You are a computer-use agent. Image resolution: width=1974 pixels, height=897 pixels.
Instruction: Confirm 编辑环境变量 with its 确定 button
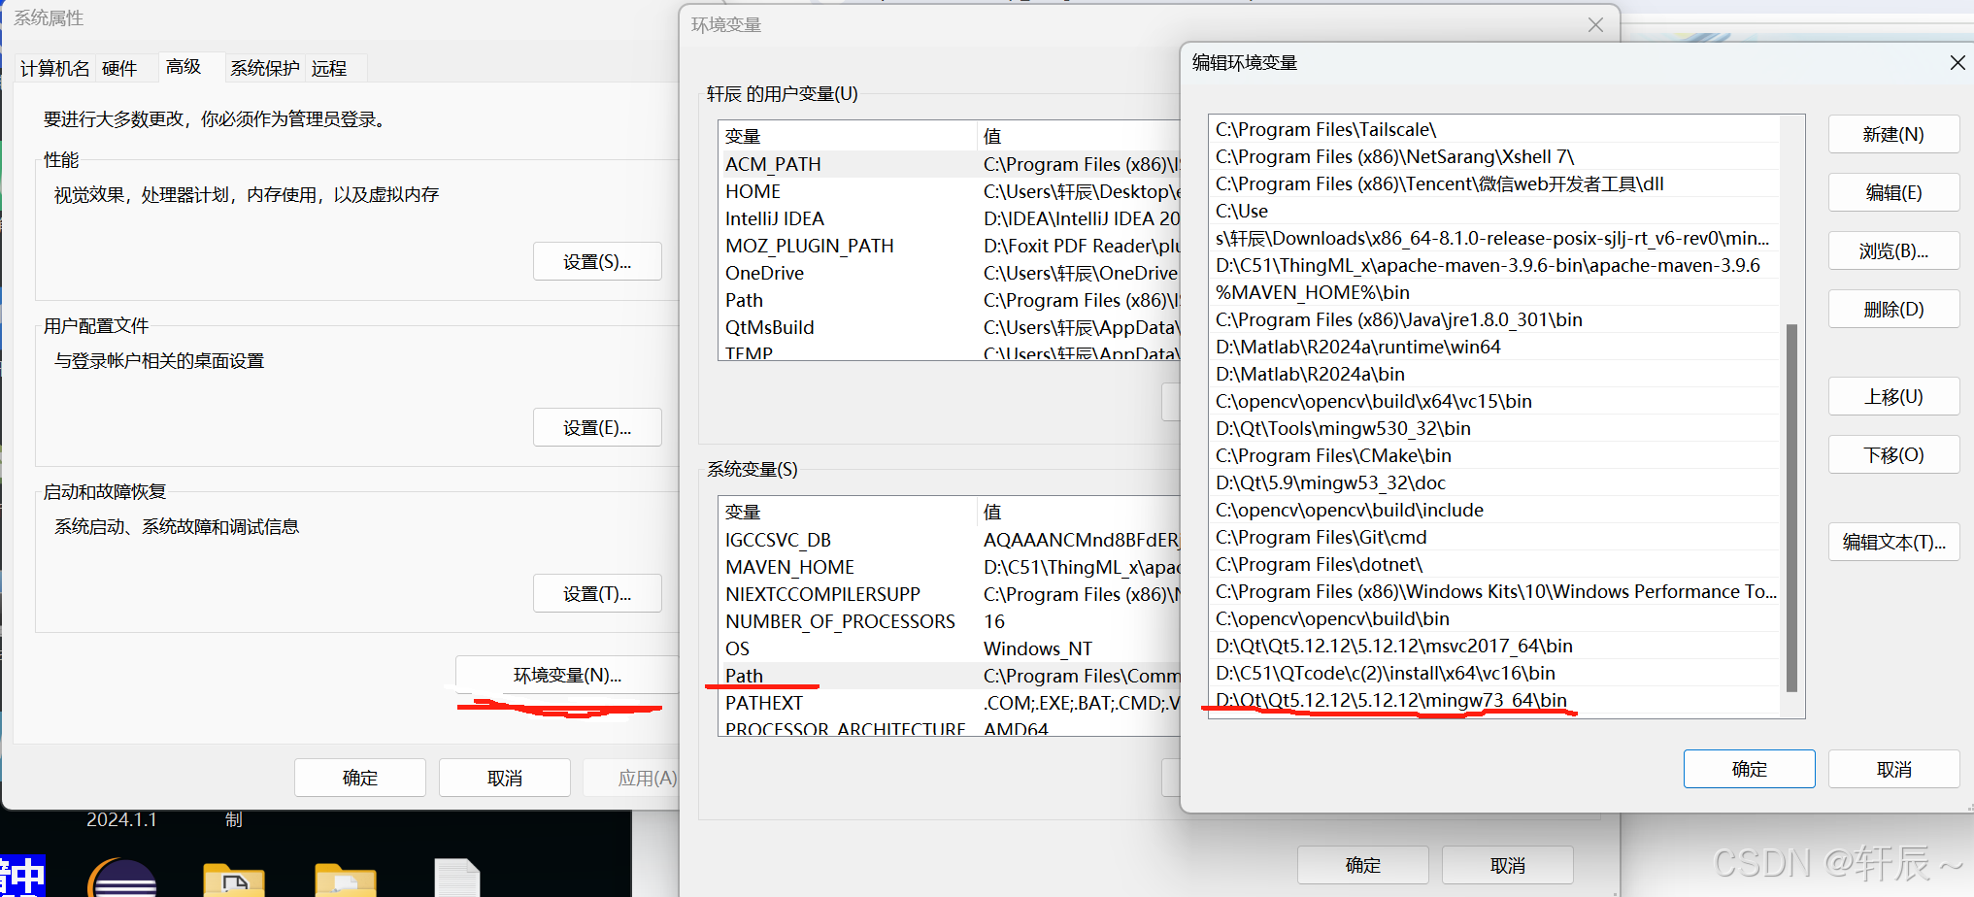[1749, 769]
